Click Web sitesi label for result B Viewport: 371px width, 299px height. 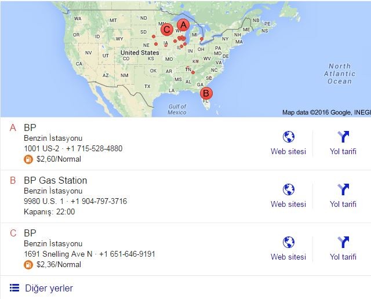point(289,204)
